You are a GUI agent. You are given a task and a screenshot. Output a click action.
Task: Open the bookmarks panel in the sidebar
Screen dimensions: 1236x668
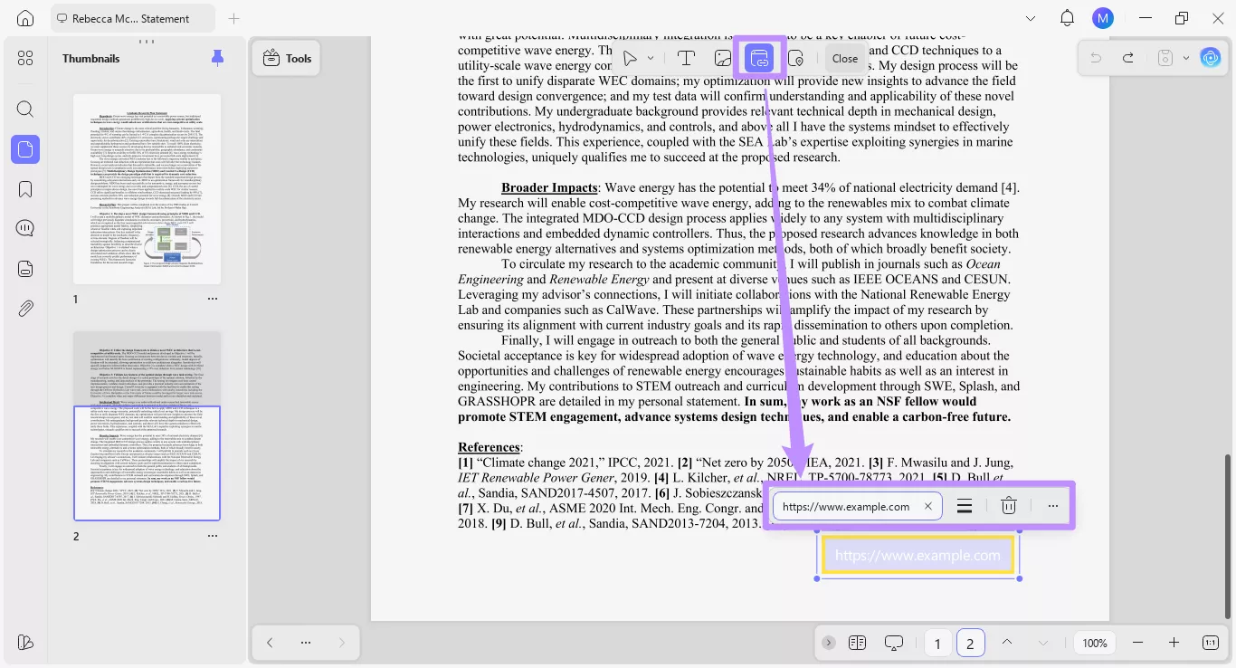pyautogui.click(x=25, y=189)
